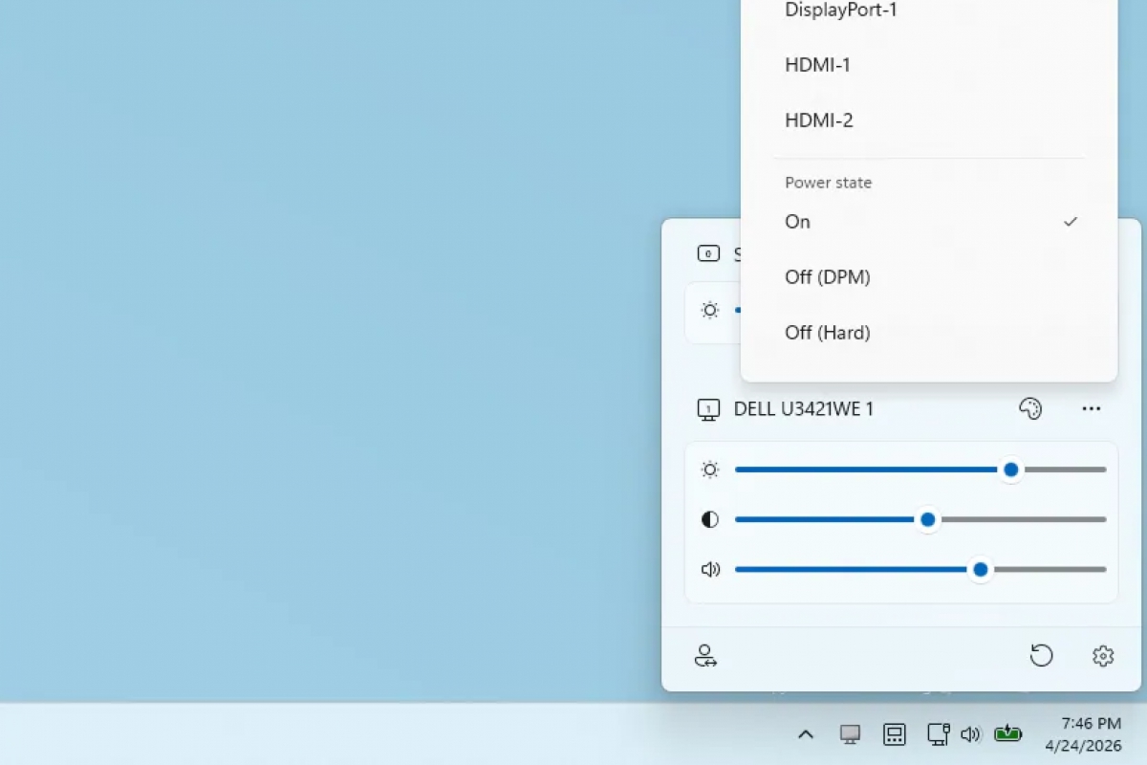The image size is (1147, 765).
Task: Click the checkmark next to On
Action: (1071, 222)
